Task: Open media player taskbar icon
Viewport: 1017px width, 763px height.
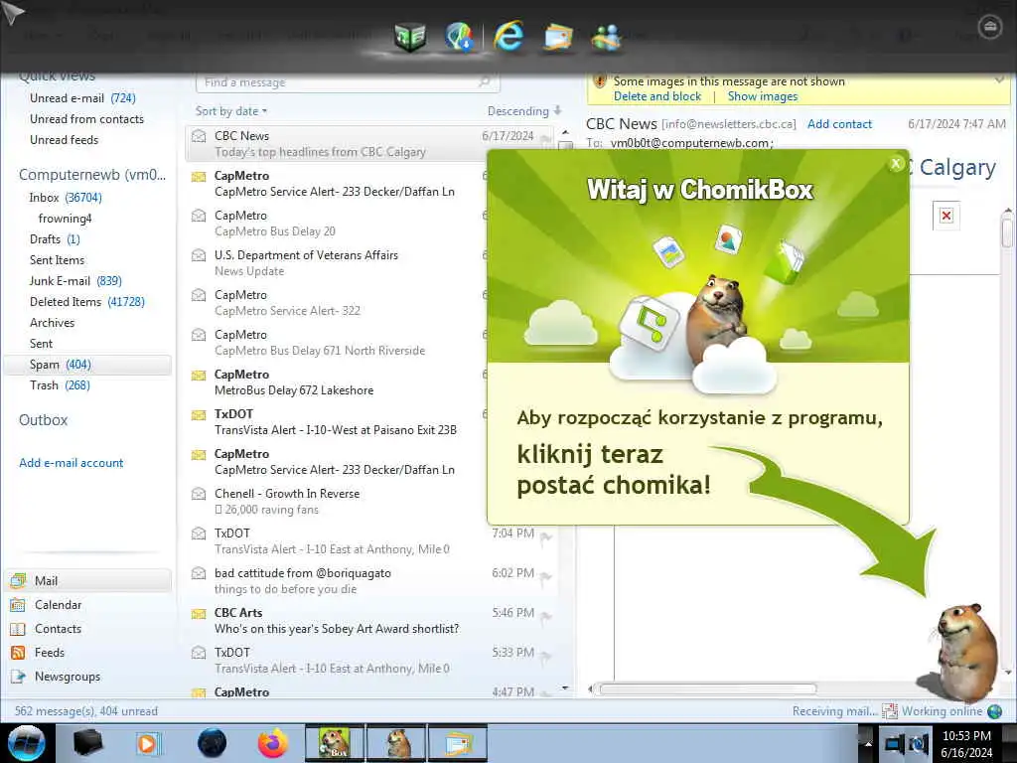Action: [x=148, y=743]
